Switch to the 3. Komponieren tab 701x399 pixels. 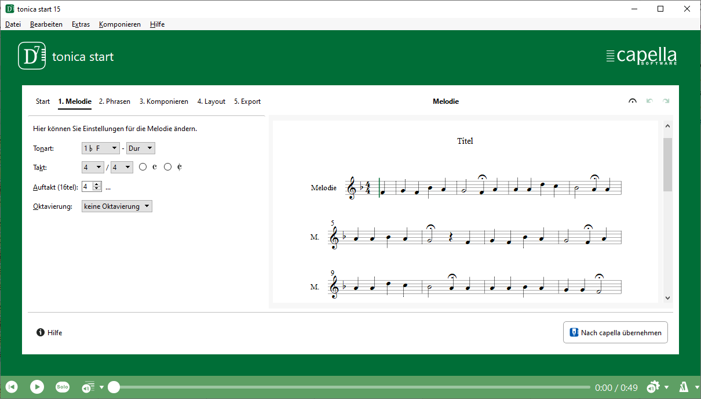point(164,101)
